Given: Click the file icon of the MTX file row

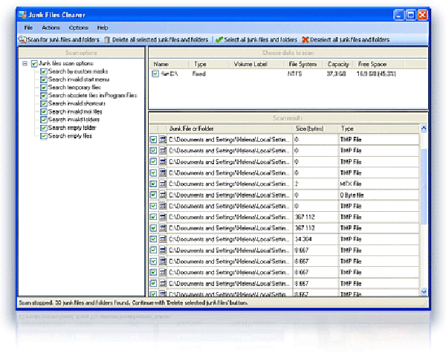Looking at the screenshot, I should [163, 183].
